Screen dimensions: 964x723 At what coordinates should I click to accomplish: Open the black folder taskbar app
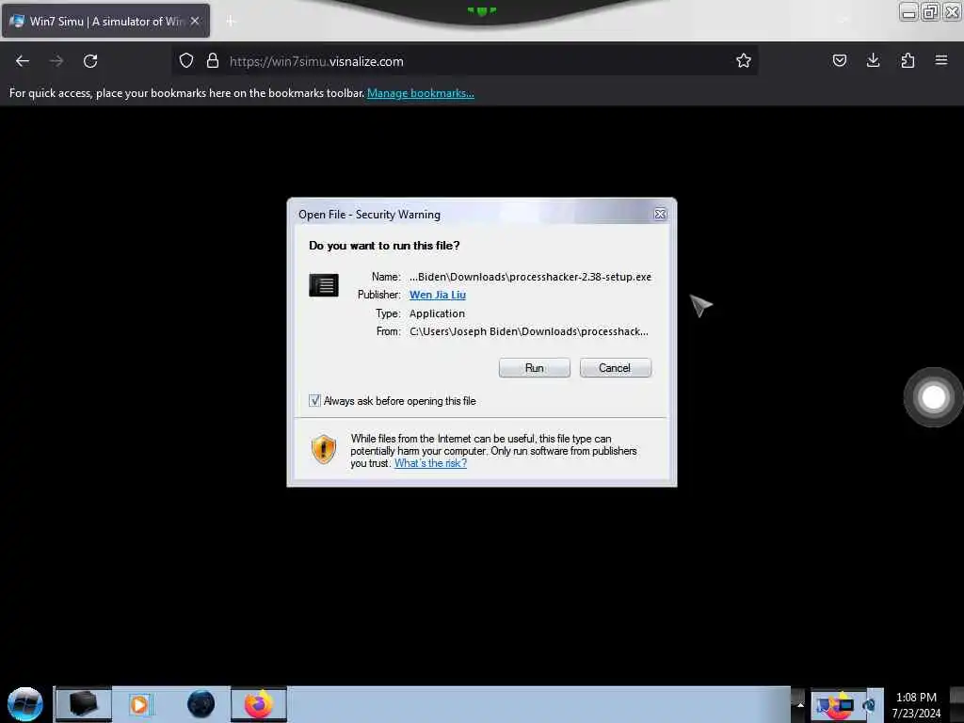pos(84,703)
